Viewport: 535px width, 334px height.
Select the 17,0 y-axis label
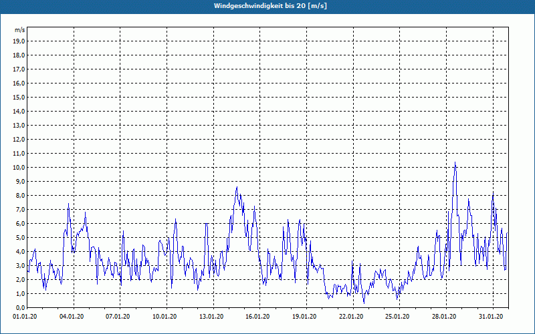(x=19, y=69)
